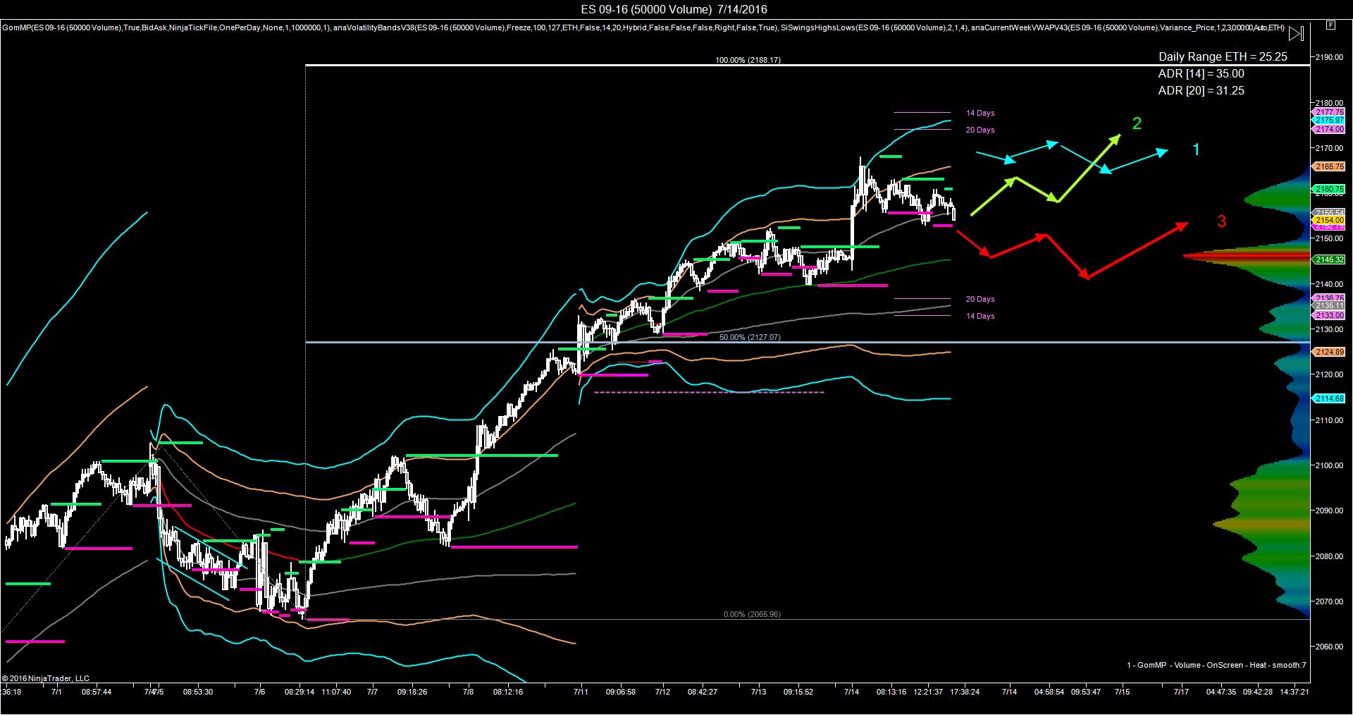The image size is (1353, 715).
Task: Click the 2090.00 price axis label
Action: click(1329, 511)
